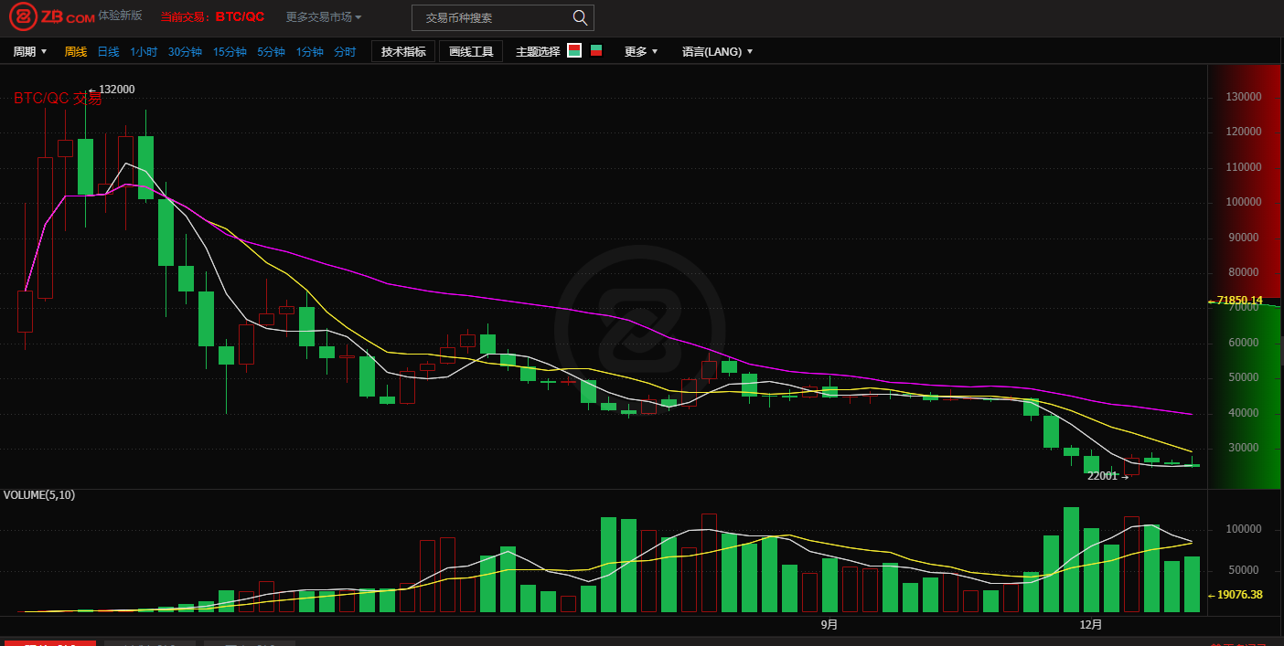Switch to the 日线 daily period
Screen dimensions: 1284x646
[x=108, y=52]
